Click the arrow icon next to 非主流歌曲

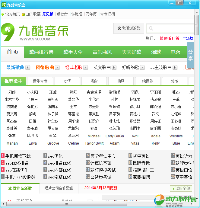[x=175, y=68]
